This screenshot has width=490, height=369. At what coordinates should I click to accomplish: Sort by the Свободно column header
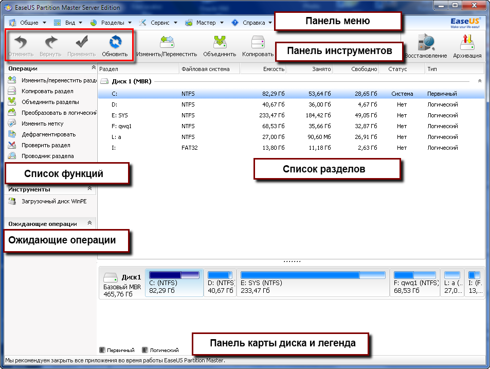pyautogui.click(x=356, y=69)
